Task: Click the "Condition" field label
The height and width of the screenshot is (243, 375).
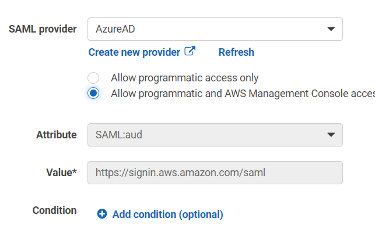Action: (54, 210)
